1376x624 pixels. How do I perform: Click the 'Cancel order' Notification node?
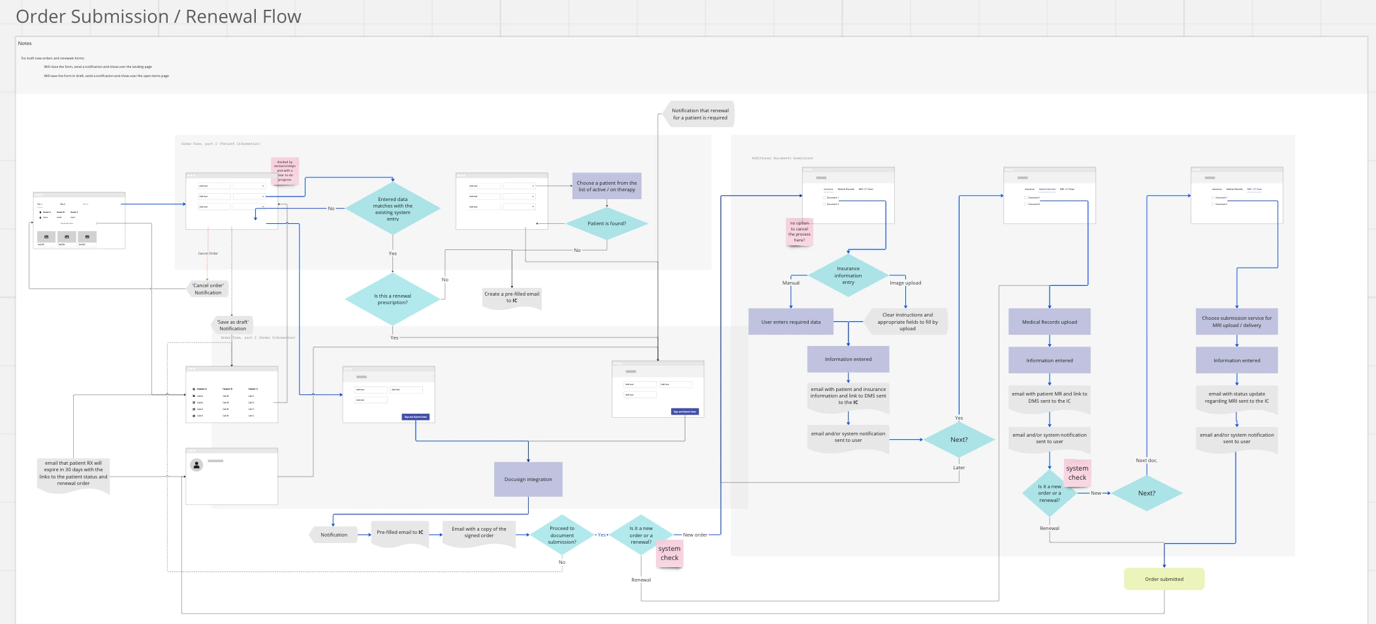tap(208, 289)
